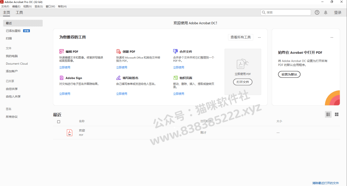The image size is (347, 186).
Task: Click the 组织页面 tool icon
Action: click(175, 78)
